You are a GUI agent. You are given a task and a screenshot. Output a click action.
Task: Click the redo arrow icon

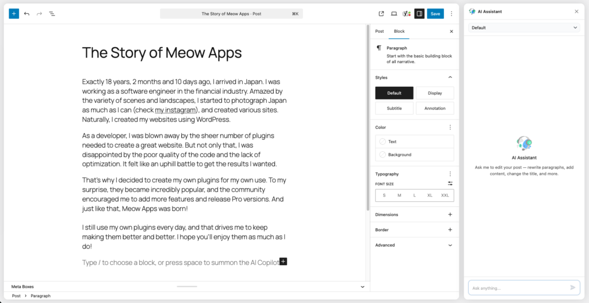click(x=39, y=13)
